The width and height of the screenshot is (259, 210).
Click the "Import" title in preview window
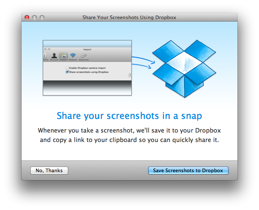coord(87,49)
